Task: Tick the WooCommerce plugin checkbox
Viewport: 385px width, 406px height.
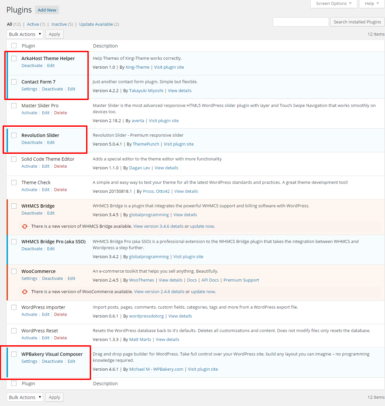Action: coord(14,271)
